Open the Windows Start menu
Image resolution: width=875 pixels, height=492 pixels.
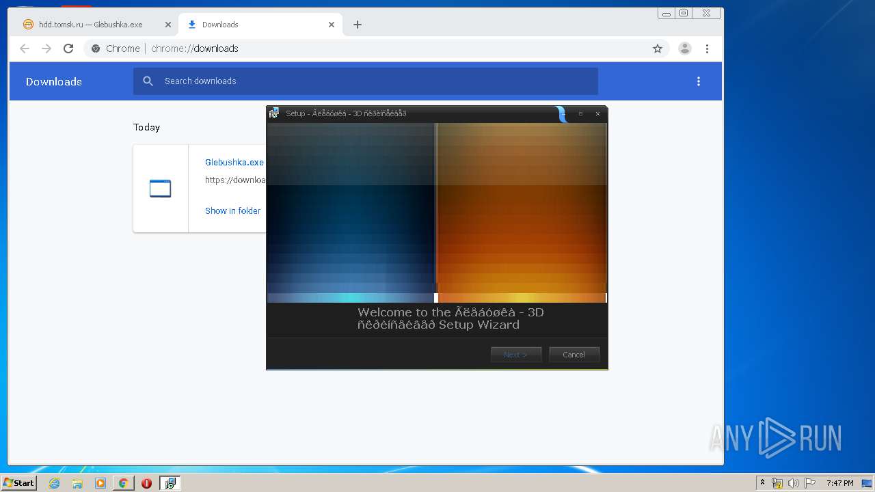[18, 483]
